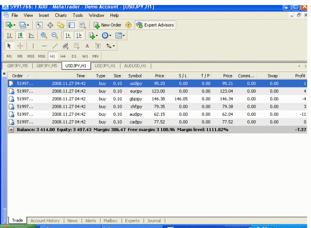Viewport: 311px width, 228px height.
Task: Open the new chart icon
Action: (9, 25)
